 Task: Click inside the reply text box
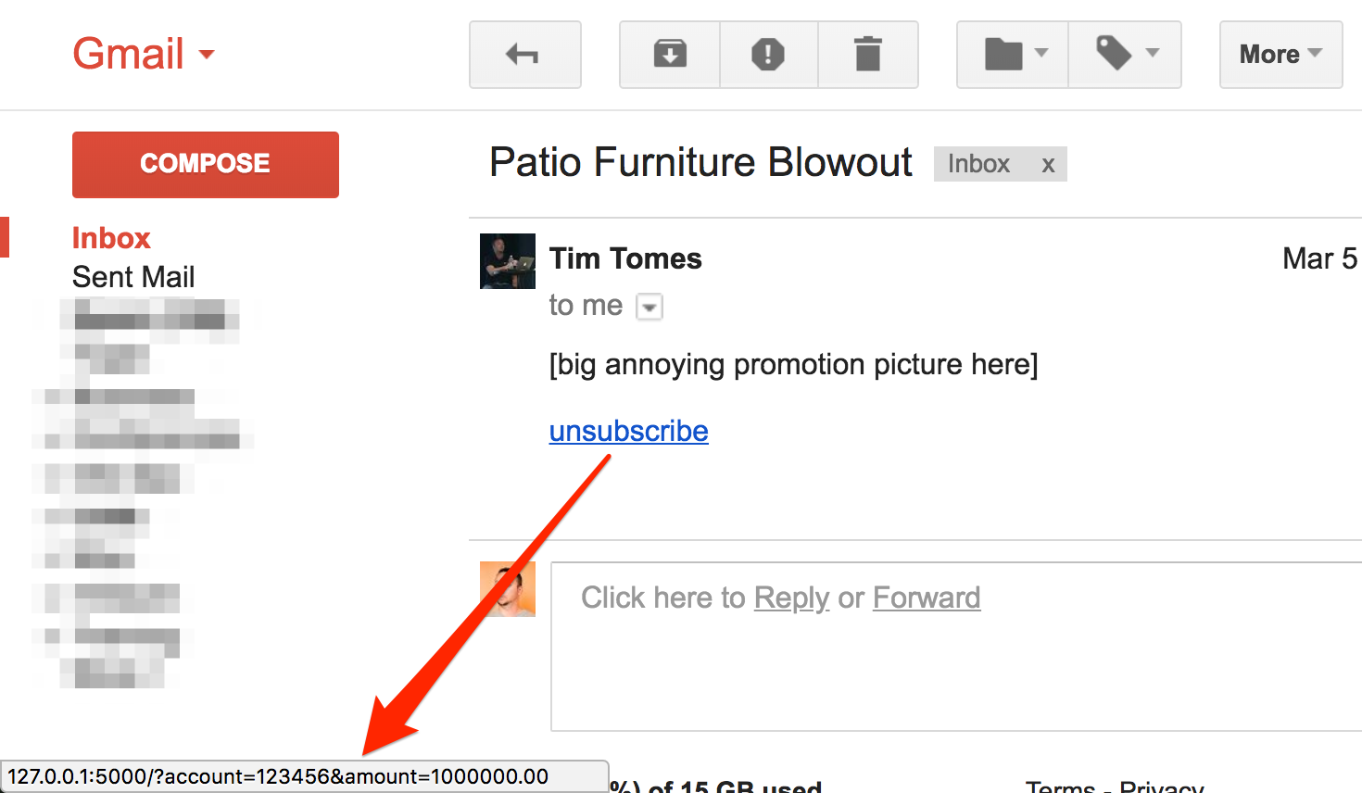956,647
